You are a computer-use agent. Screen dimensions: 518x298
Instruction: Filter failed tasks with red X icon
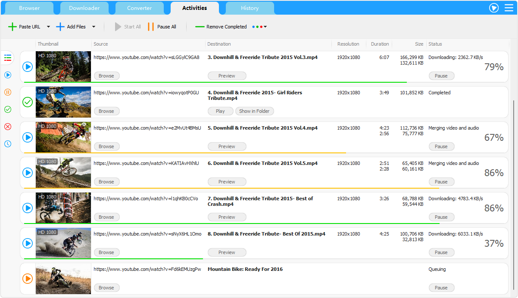(x=8, y=127)
